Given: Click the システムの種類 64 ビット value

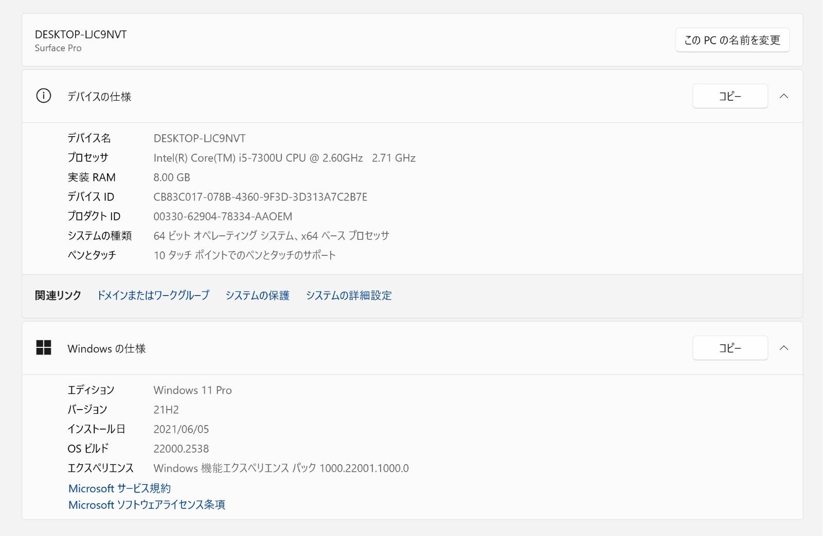Looking at the screenshot, I should (271, 236).
